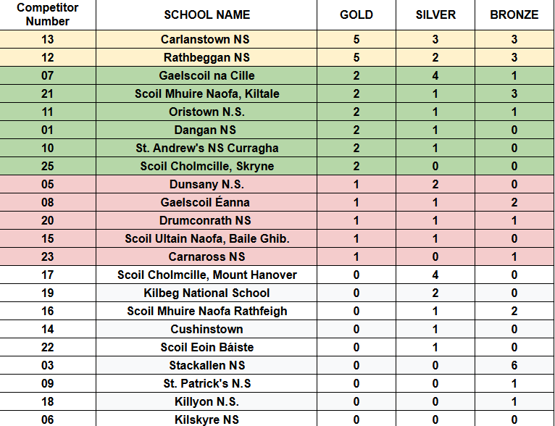Image resolution: width=555 pixels, height=426 pixels.
Task: Select the Oristown N.S. cell
Action: [x=206, y=112]
